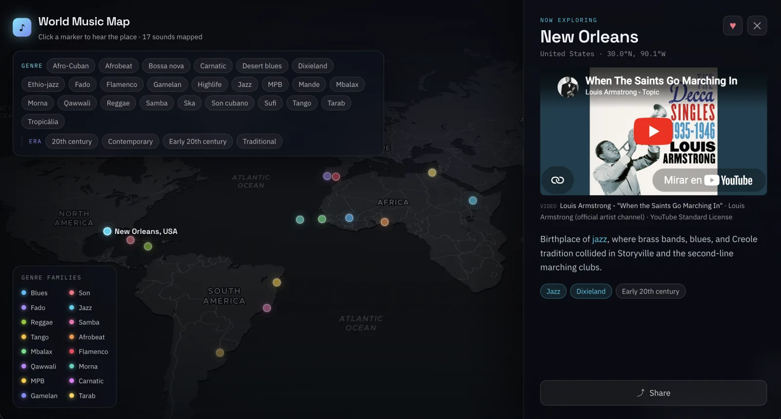Filter by Traditional era
Image resolution: width=781 pixels, height=419 pixels.
(x=259, y=142)
